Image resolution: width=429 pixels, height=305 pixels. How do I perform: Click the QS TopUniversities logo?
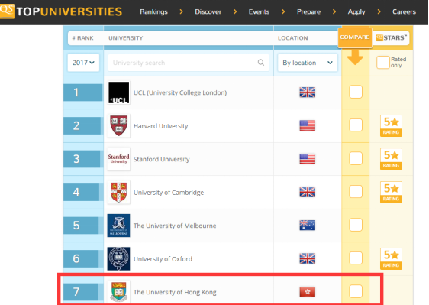[61, 11]
